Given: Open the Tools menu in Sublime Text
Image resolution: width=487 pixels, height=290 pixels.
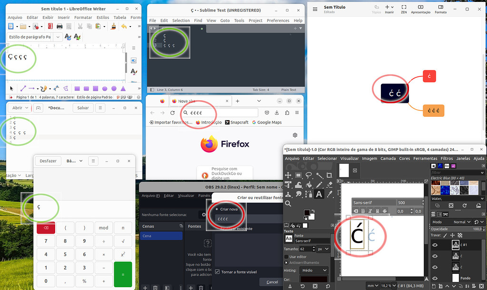Looking at the screenshot, I should (x=239, y=20).
